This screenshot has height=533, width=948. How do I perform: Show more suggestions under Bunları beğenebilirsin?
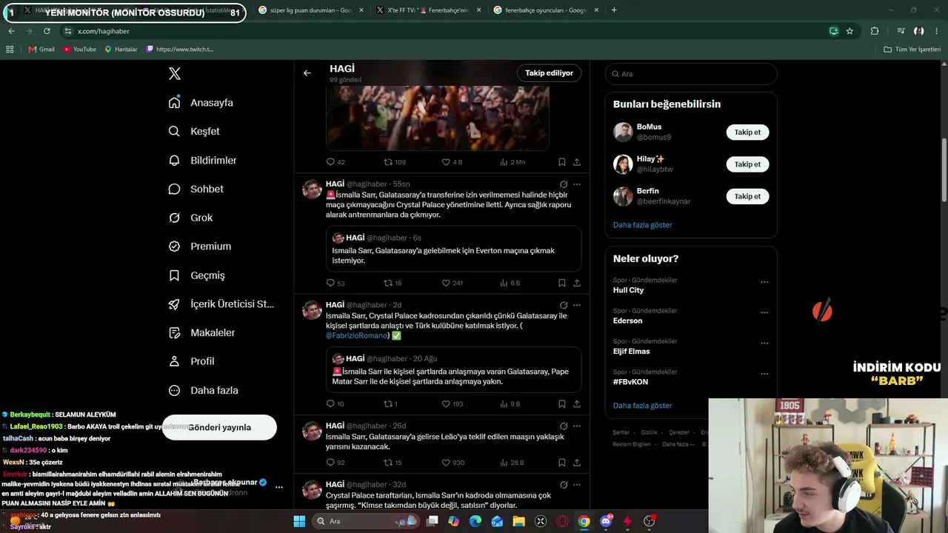point(643,225)
